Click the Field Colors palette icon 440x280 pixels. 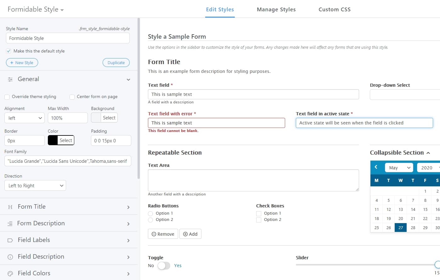click(10, 274)
